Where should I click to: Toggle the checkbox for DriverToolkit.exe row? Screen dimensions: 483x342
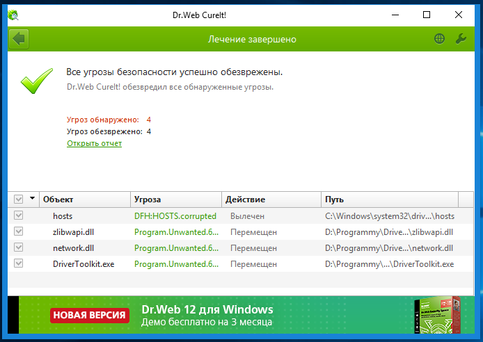tap(19, 263)
